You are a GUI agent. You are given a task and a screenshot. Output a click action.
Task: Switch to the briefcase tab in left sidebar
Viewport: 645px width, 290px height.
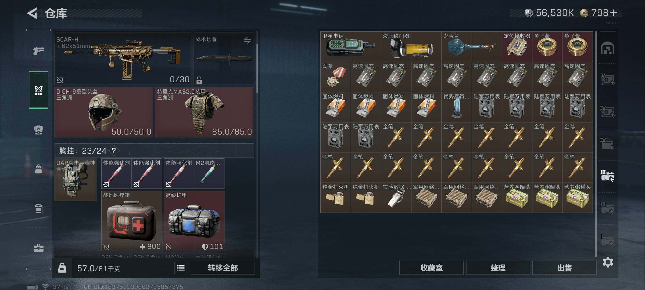(x=38, y=248)
